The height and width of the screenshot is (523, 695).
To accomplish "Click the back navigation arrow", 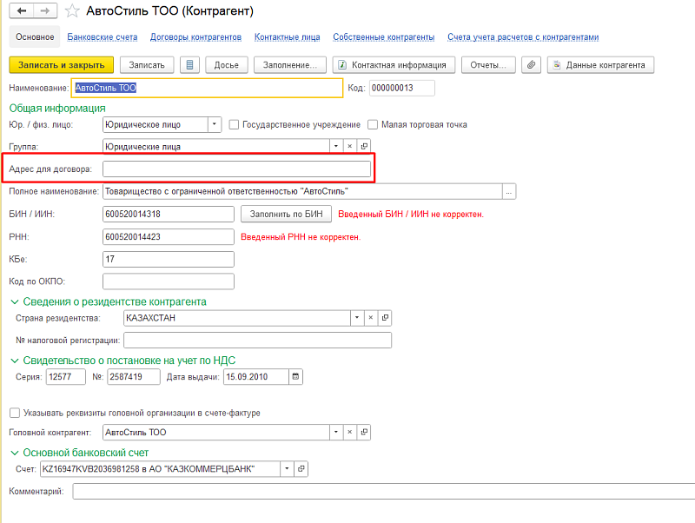I will (22, 11).
